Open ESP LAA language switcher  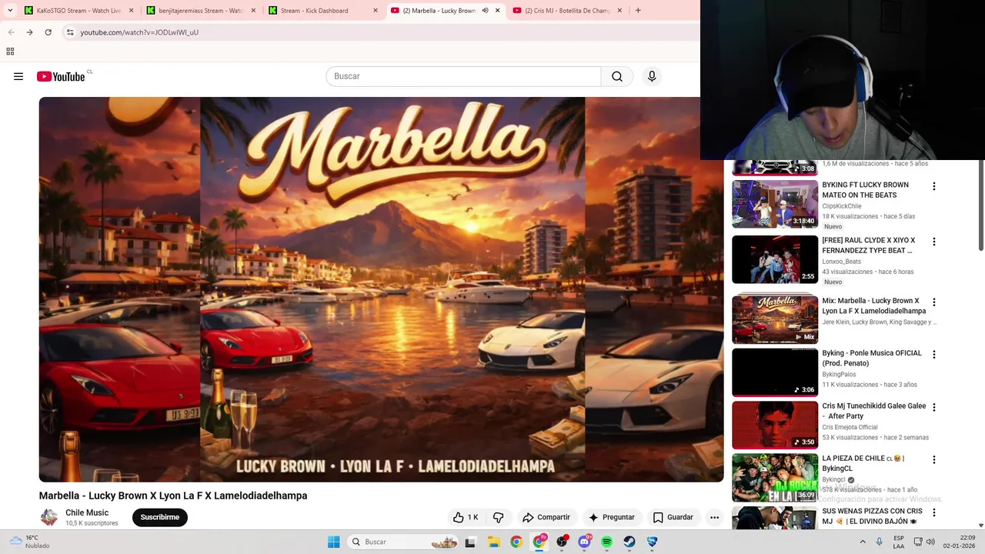899,542
